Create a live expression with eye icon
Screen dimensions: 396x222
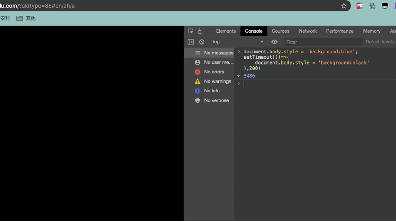274,42
